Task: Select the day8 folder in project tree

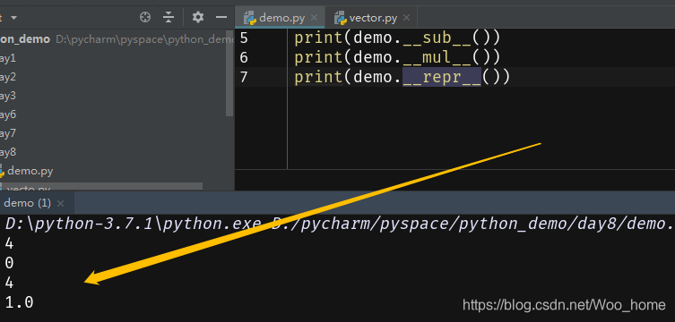Action: [x=8, y=152]
